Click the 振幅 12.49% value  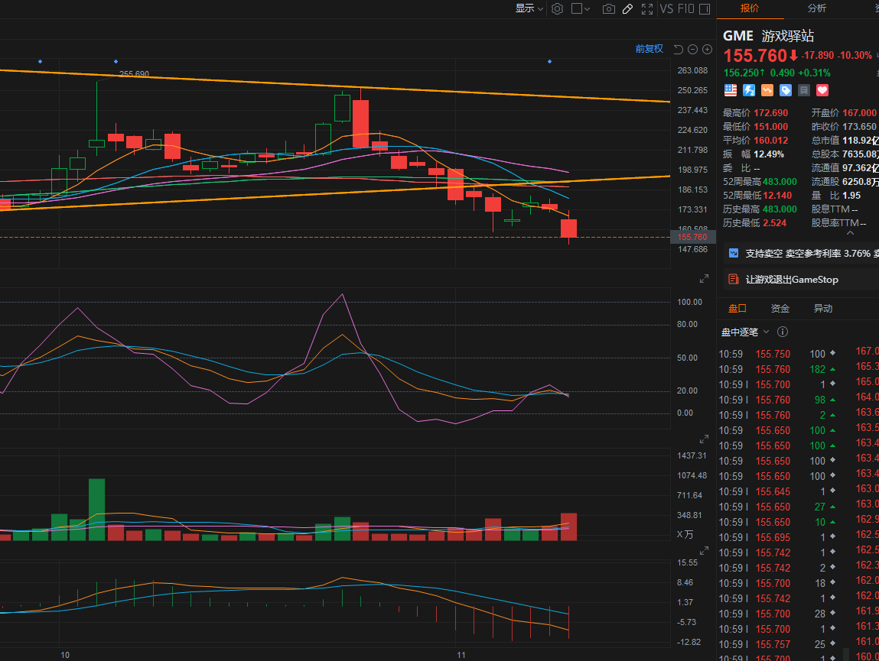[769, 154]
